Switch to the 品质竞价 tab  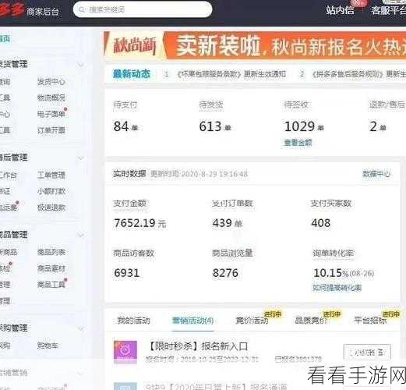coord(311,321)
